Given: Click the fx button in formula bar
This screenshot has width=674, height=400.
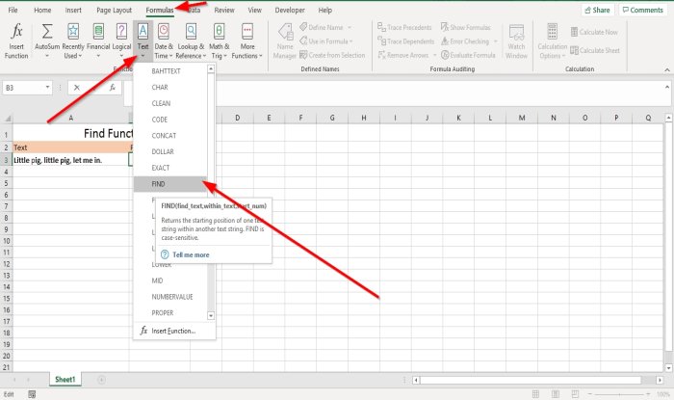Looking at the screenshot, I should 113,88.
